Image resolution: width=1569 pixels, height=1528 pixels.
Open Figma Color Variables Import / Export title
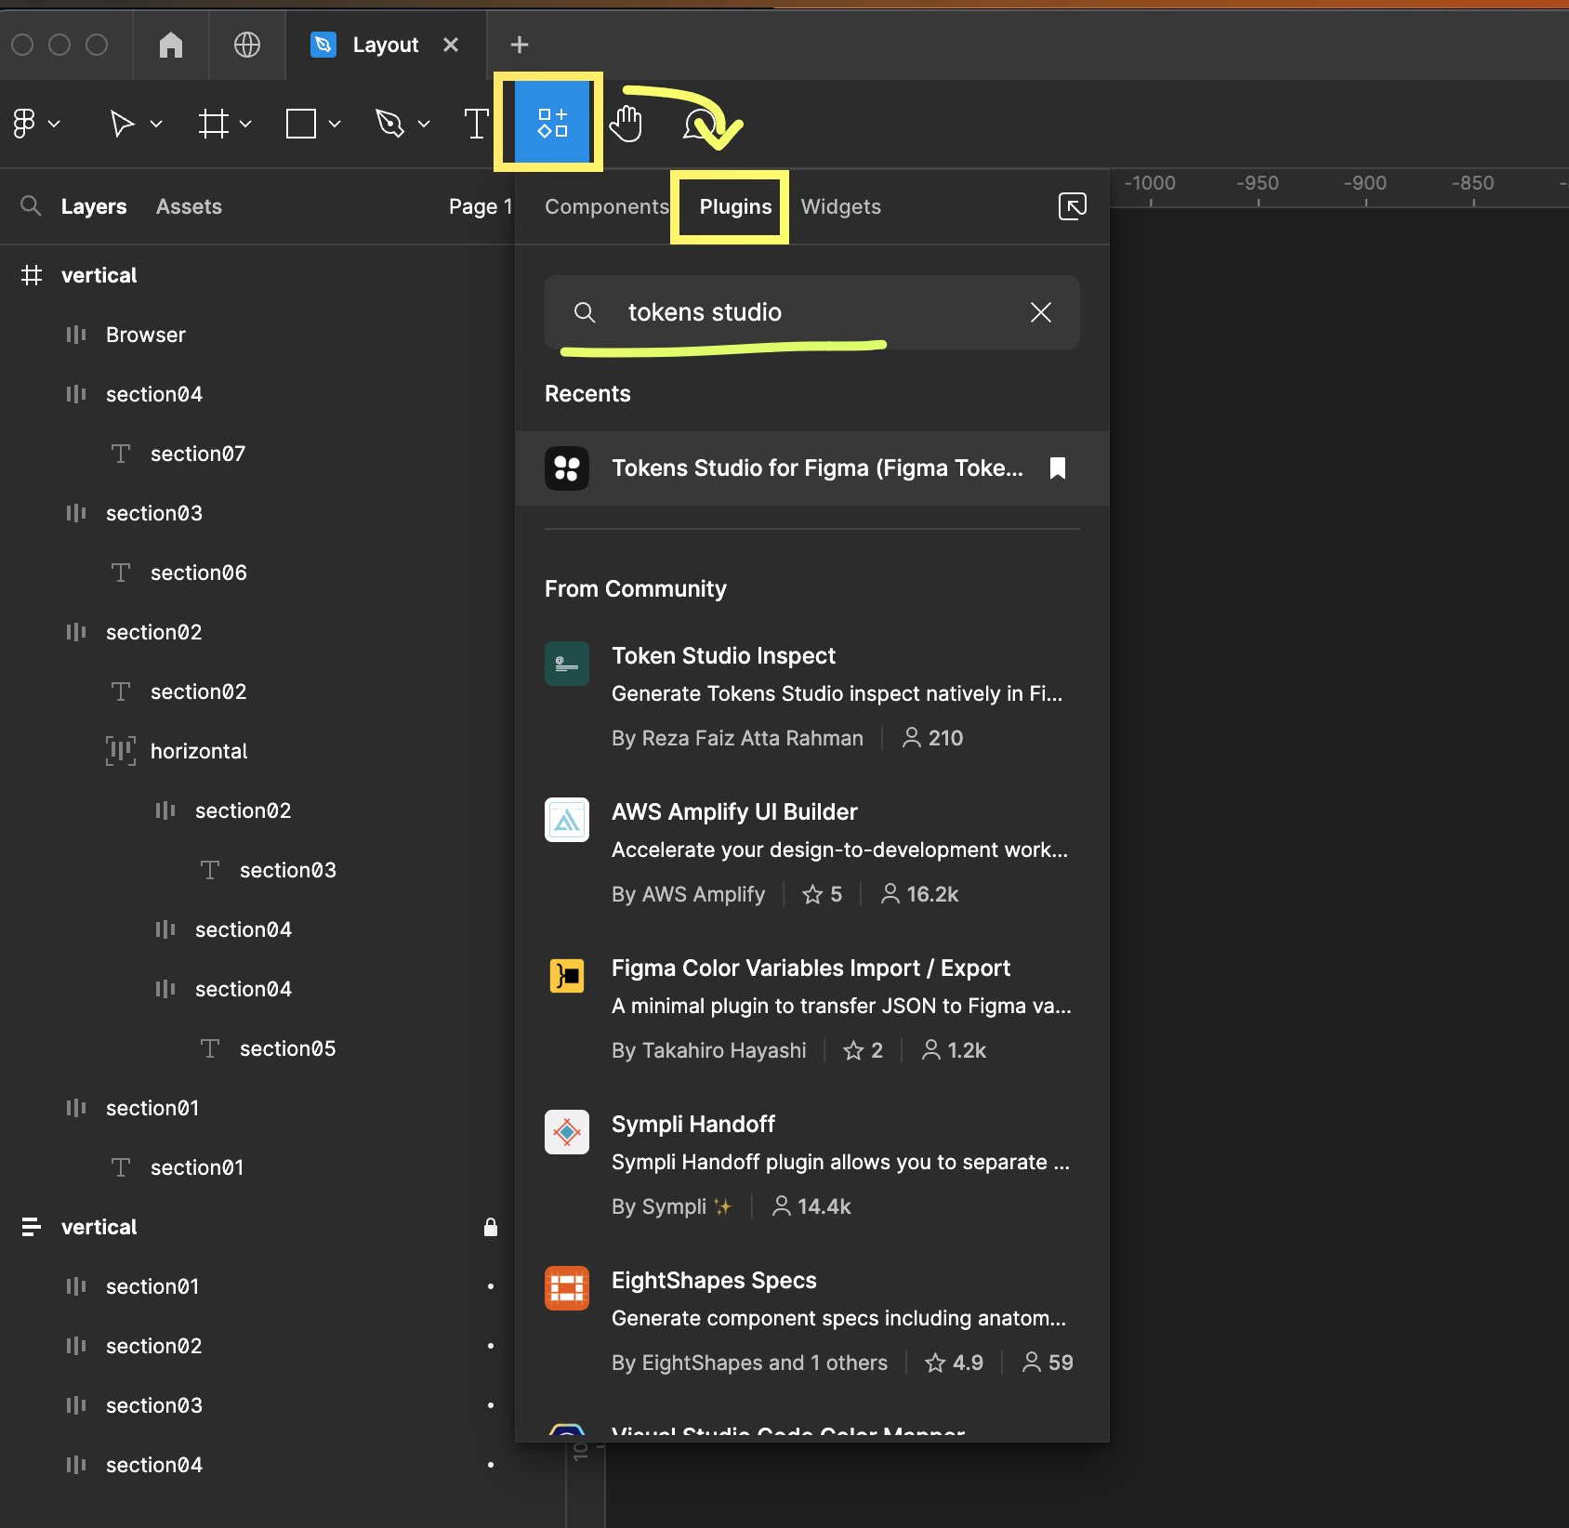(811, 968)
